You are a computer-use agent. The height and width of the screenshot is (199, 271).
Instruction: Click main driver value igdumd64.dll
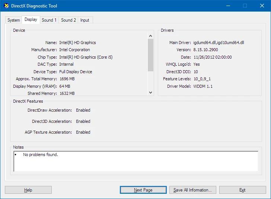click(x=219, y=43)
